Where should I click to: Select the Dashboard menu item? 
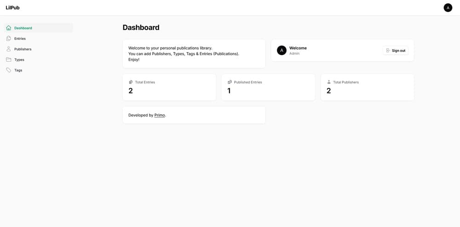(23, 28)
